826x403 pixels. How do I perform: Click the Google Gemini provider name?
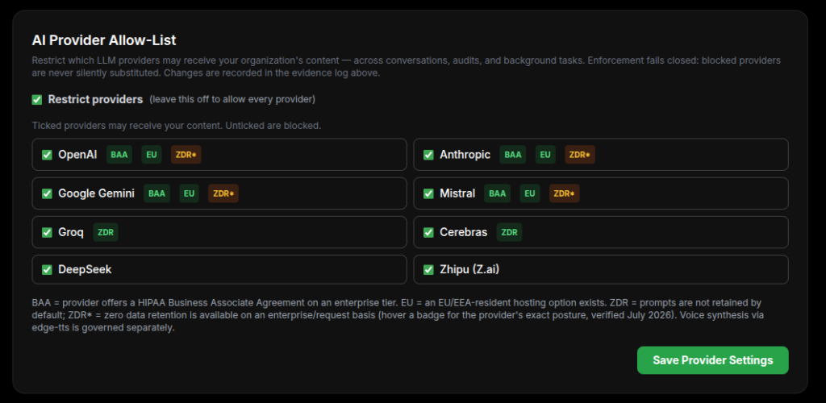pos(97,193)
